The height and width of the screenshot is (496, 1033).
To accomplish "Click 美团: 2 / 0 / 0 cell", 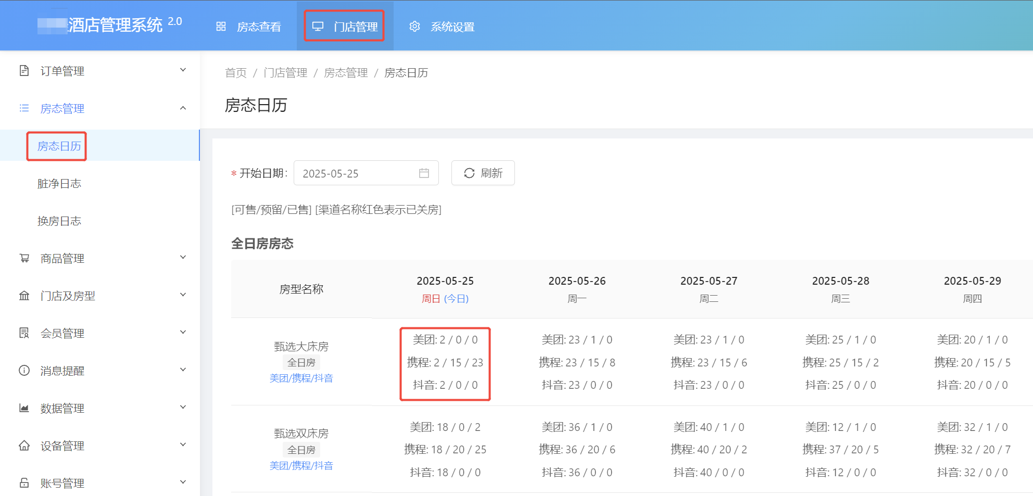I will pyautogui.click(x=445, y=340).
